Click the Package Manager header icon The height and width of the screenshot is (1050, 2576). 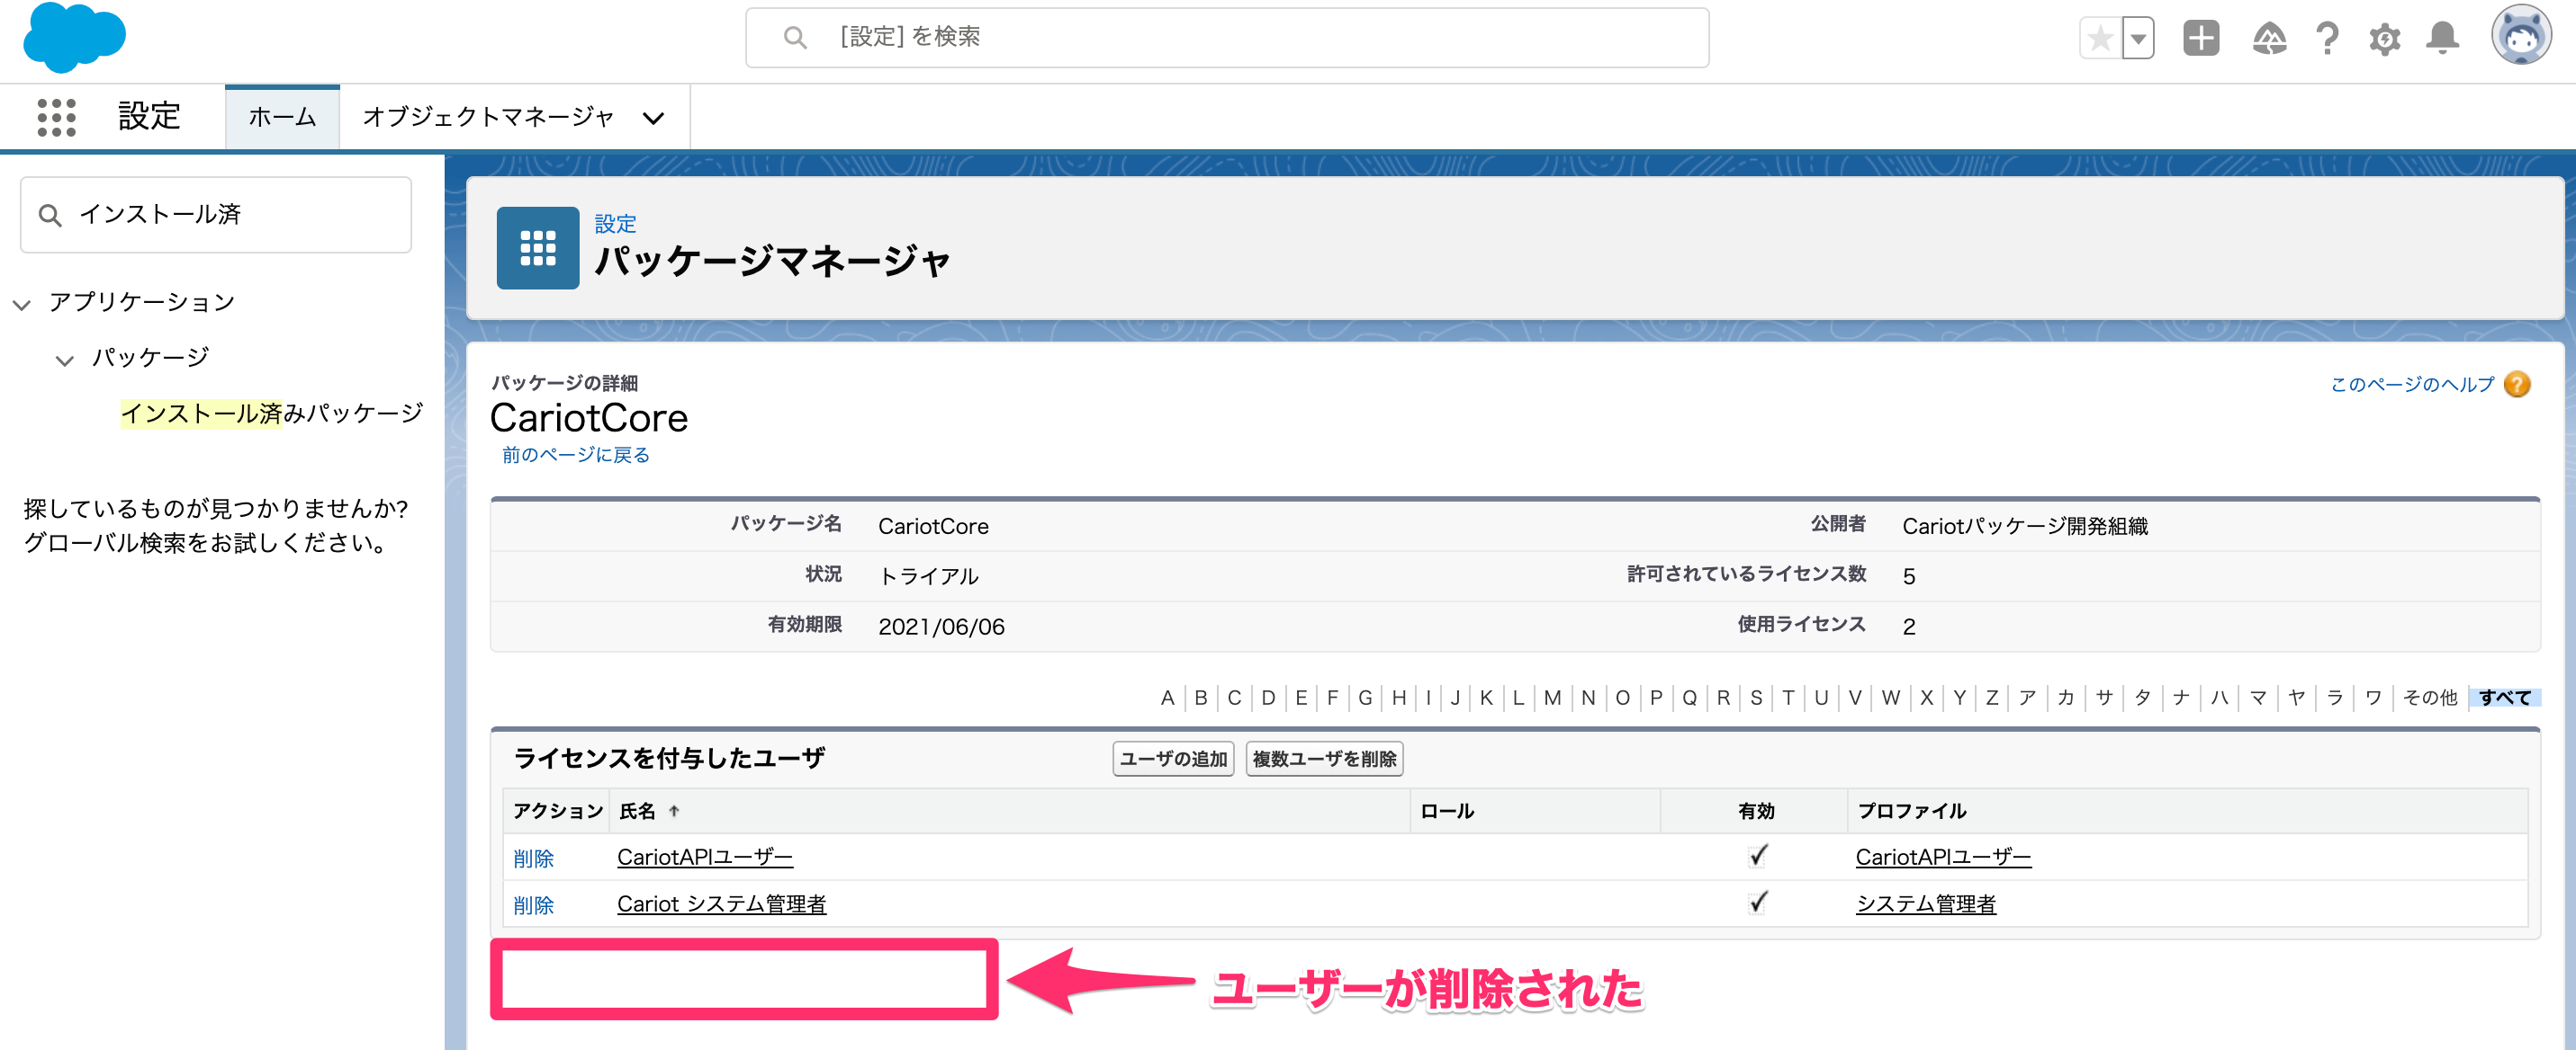point(538,248)
